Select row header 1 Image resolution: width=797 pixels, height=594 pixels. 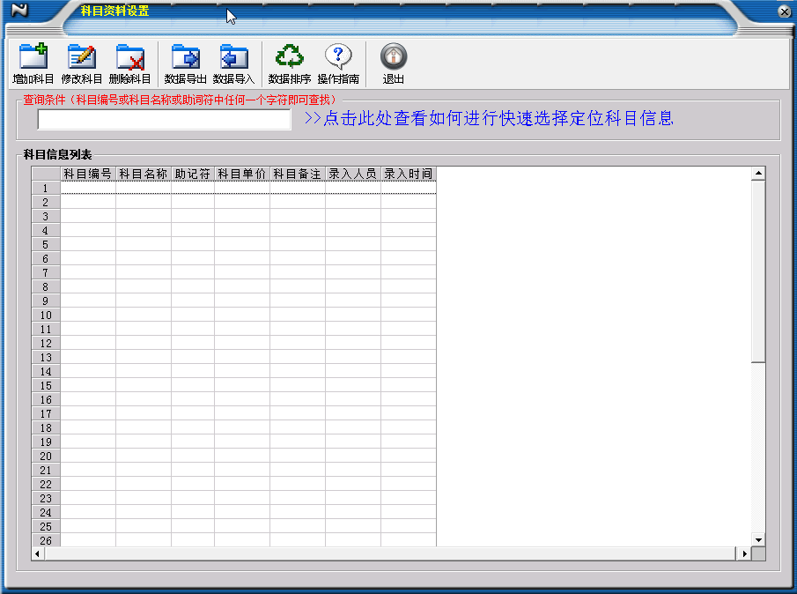point(46,189)
